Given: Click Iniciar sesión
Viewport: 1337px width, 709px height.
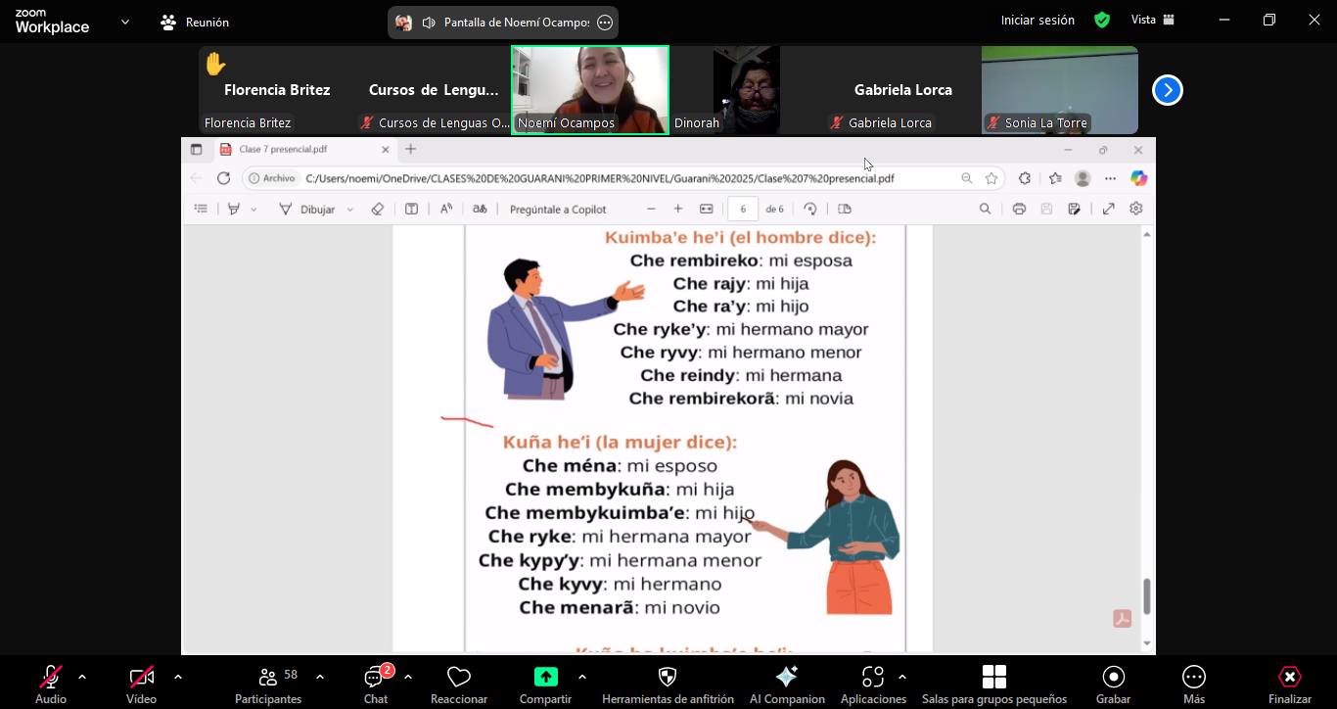Looking at the screenshot, I should pos(1037,21).
